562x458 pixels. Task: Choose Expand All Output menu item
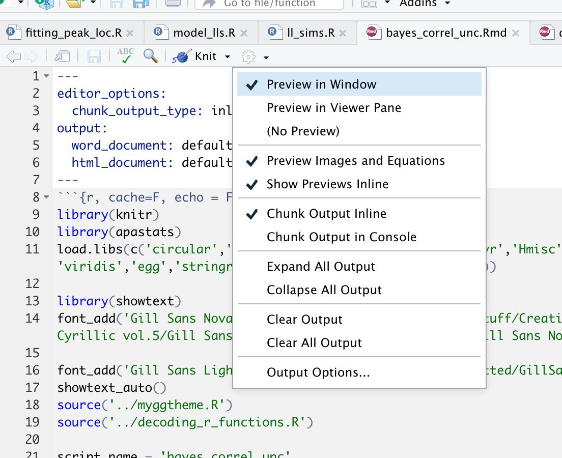click(359, 267)
